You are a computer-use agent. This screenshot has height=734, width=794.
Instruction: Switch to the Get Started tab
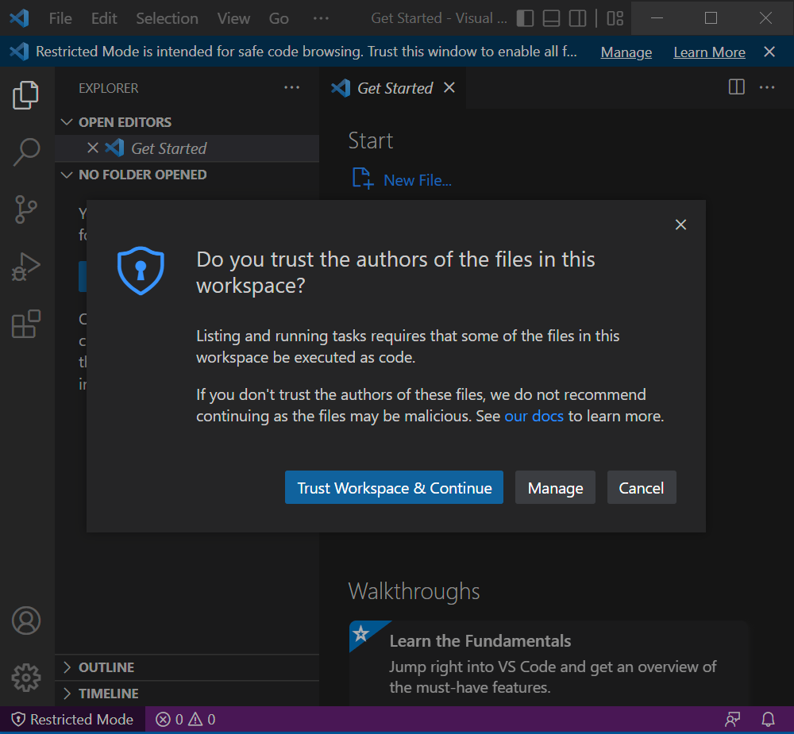pyautogui.click(x=393, y=87)
